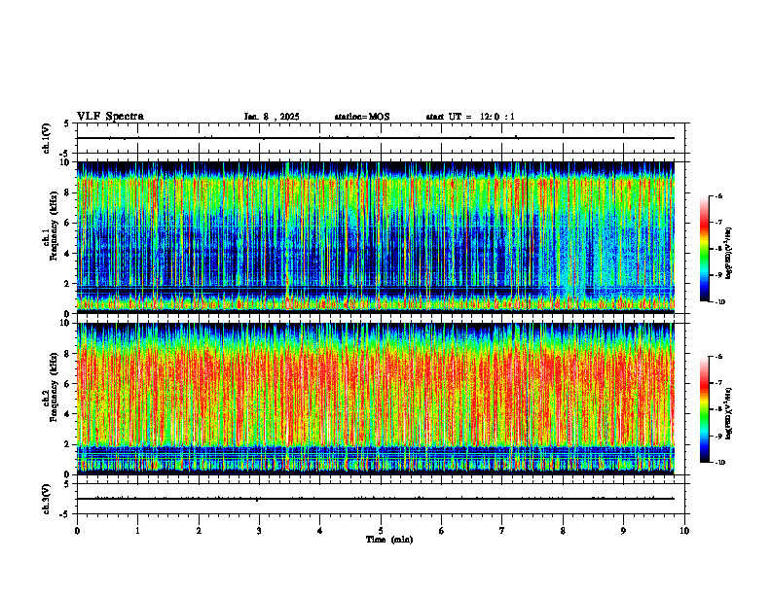
Task: Click inside the ch.2 spectrogram panel
Action: [x=376, y=399]
